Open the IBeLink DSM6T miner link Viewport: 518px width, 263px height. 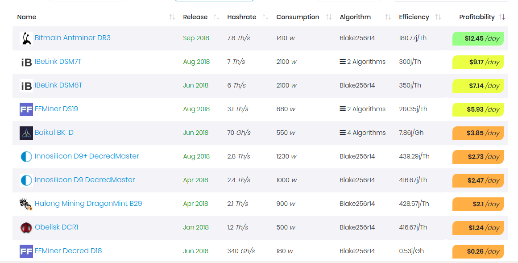coord(58,85)
